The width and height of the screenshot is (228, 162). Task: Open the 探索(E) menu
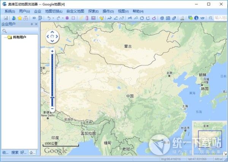point(93,11)
